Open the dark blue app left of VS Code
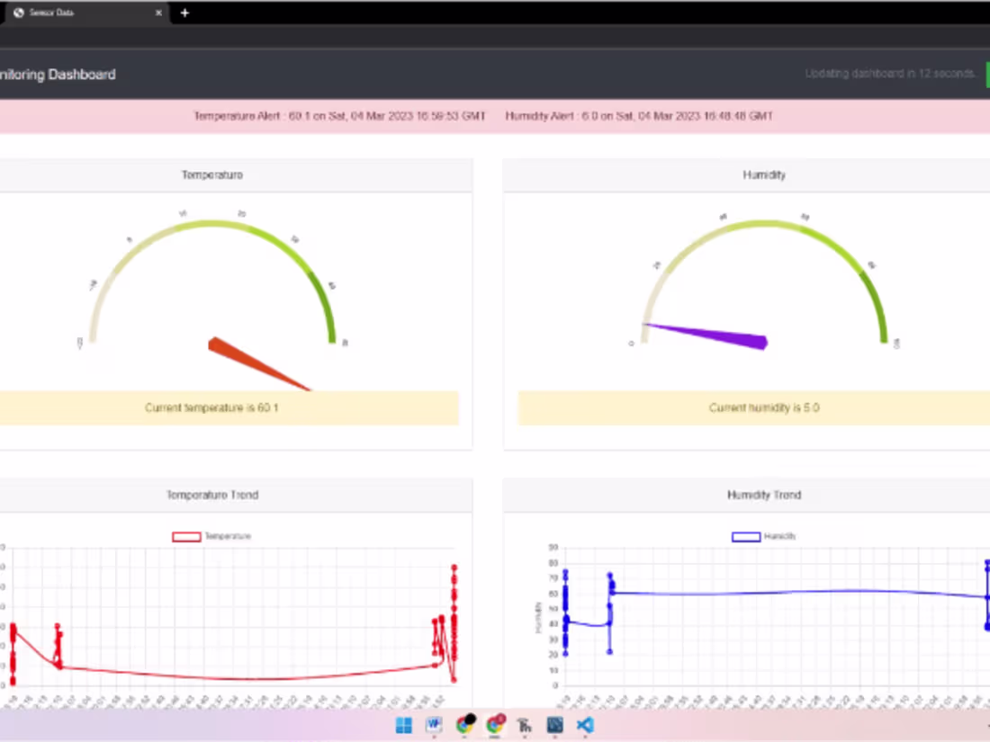Viewport: 990px width, 742px height. click(x=555, y=725)
